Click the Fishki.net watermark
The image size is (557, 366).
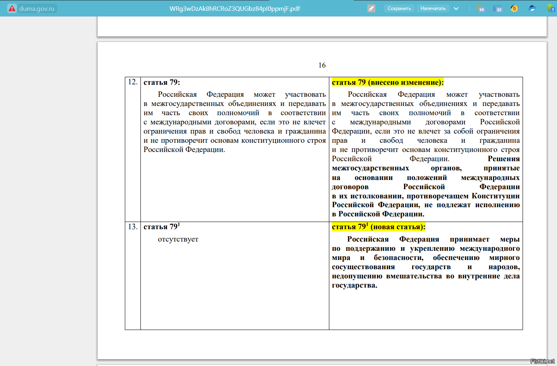542,361
